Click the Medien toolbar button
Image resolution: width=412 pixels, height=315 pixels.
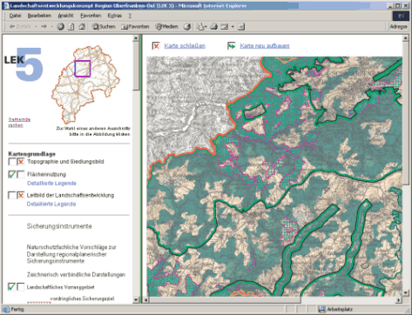pos(166,27)
